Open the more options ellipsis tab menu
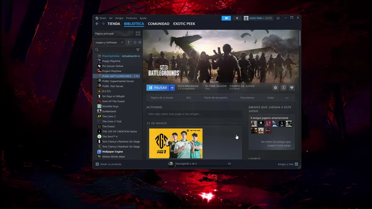 pos(287,98)
